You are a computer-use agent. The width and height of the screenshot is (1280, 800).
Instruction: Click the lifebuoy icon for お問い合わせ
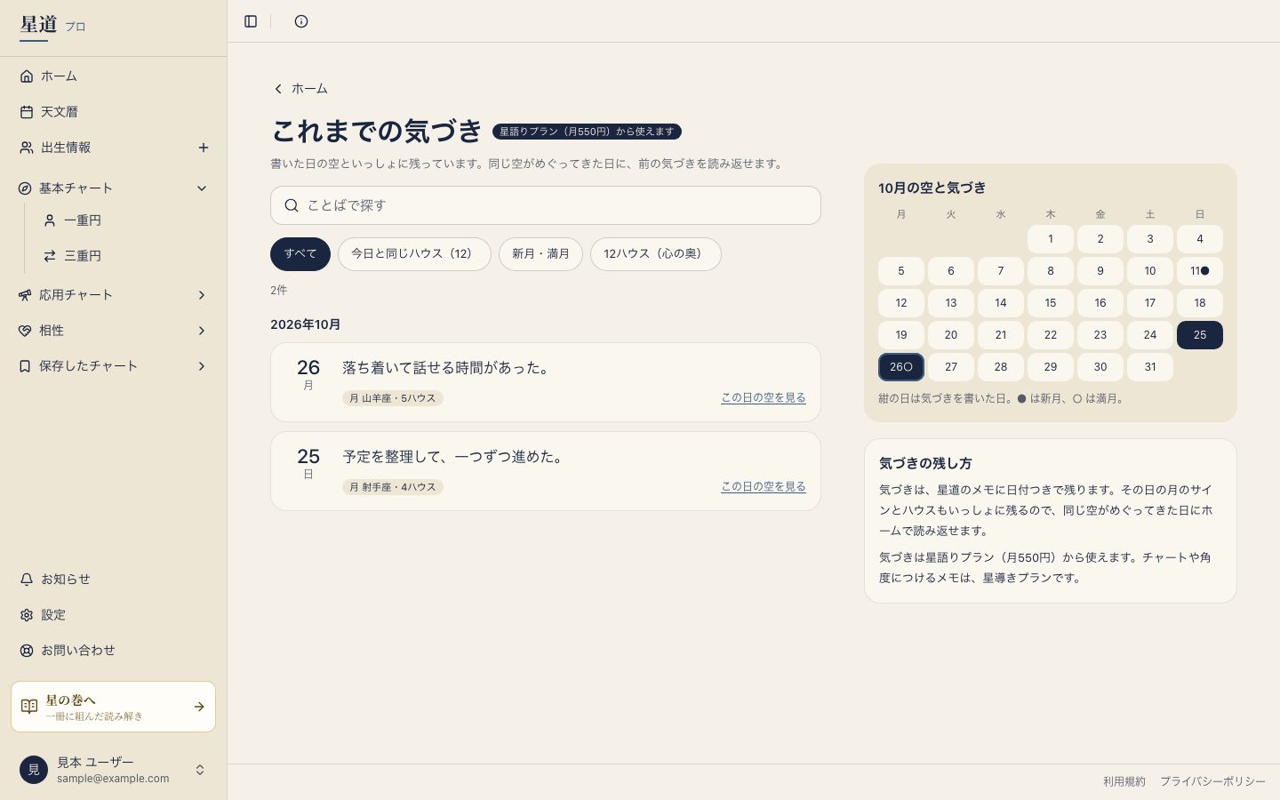click(x=27, y=651)
